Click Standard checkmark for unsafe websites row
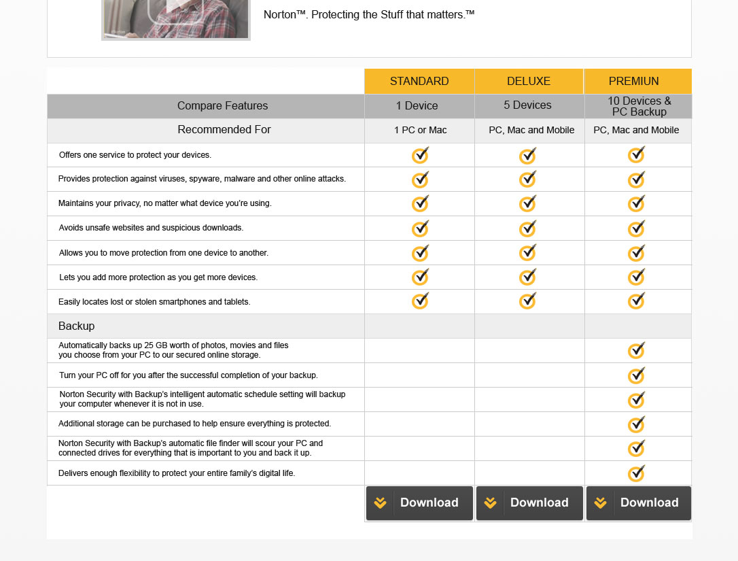Screen dimensions: 738x561 click(x=420, y=228)
